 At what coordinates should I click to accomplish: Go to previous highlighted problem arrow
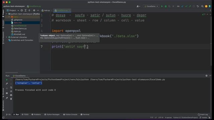click(207, 14)
